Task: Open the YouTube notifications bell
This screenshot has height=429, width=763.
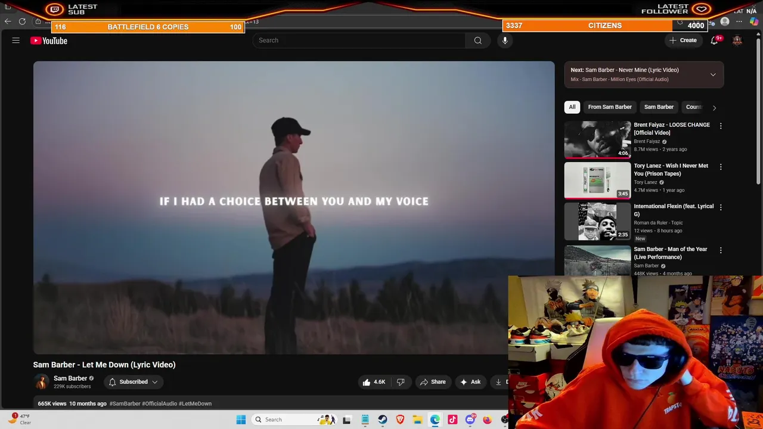Action: [x=714, y=41]
